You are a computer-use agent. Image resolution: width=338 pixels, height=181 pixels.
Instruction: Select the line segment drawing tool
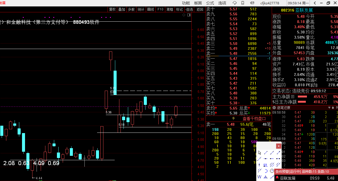(x=266, y=153)
